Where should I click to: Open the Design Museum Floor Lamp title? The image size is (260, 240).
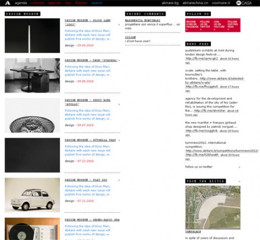pos(88,23)
